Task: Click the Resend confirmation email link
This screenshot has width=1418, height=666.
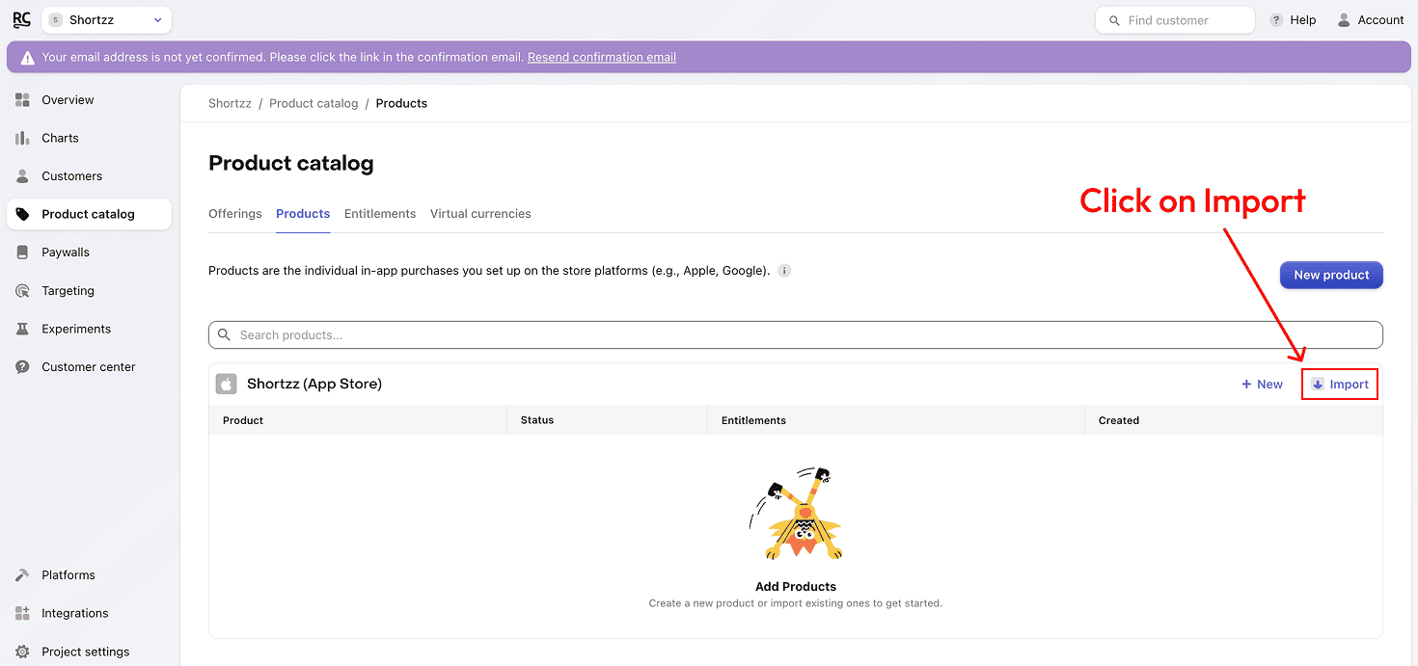Action: coord(601,58)
